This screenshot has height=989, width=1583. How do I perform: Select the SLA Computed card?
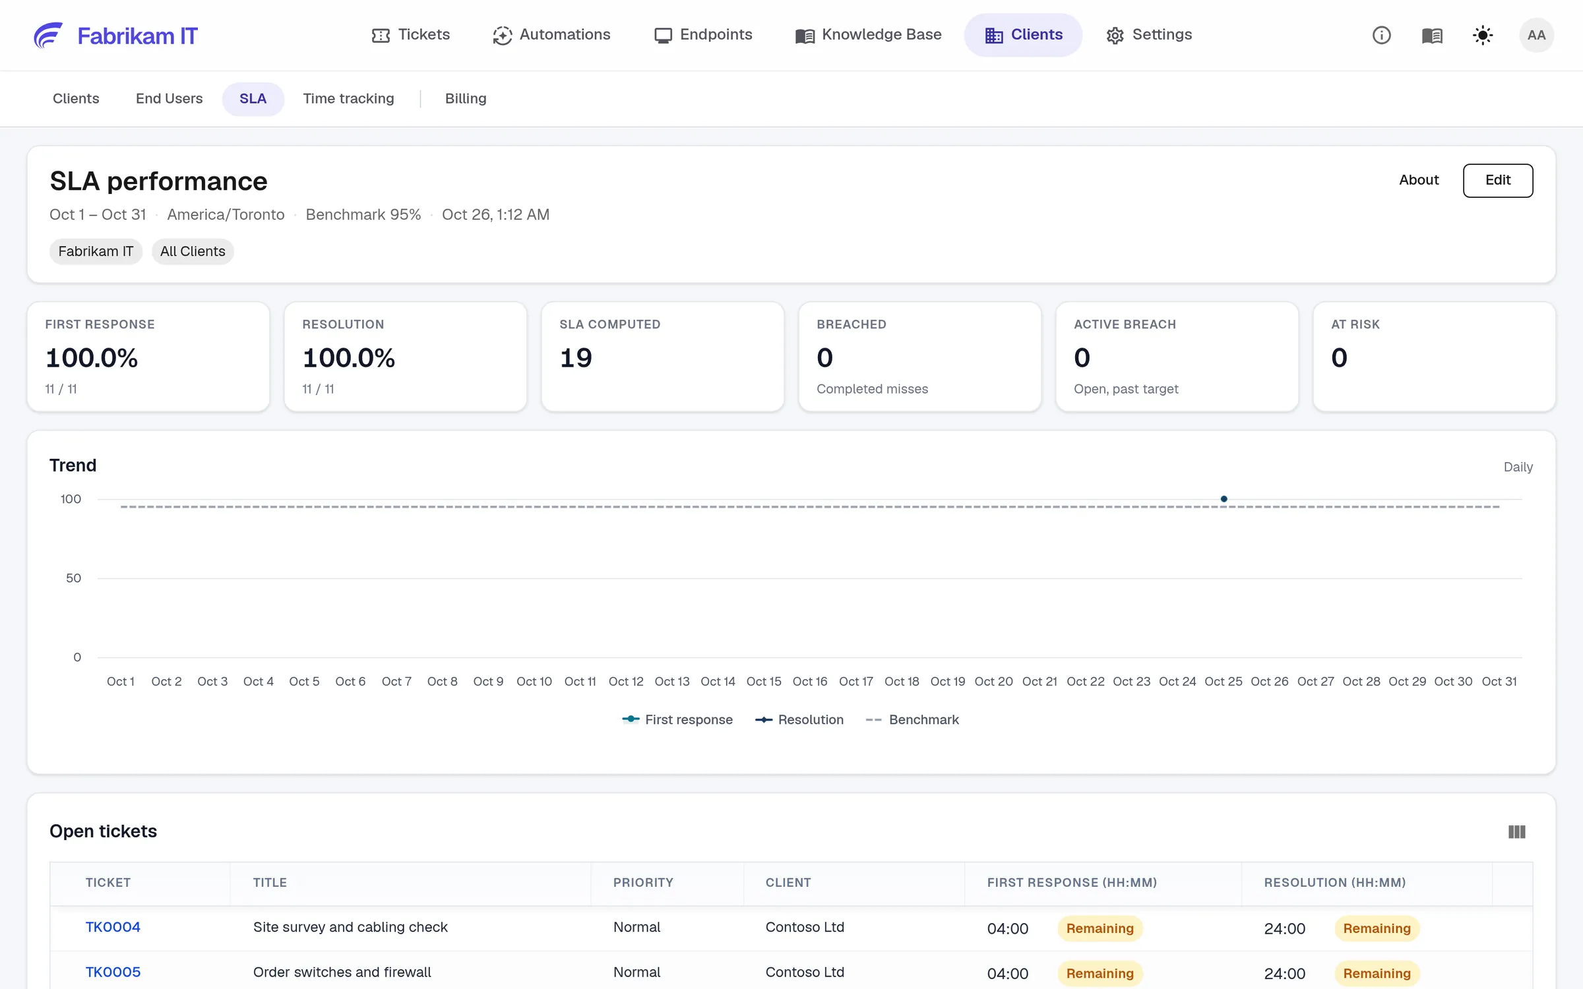point(663,357)
